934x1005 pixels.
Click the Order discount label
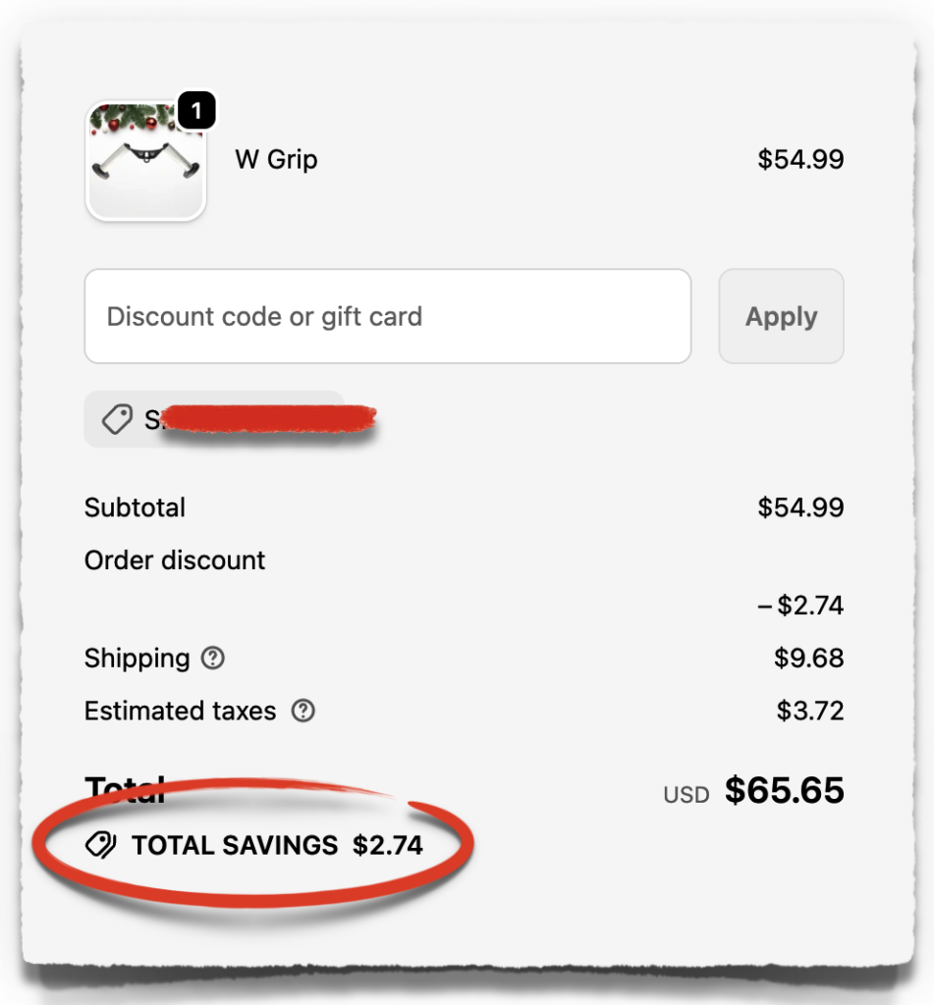[x=174, y=559]
